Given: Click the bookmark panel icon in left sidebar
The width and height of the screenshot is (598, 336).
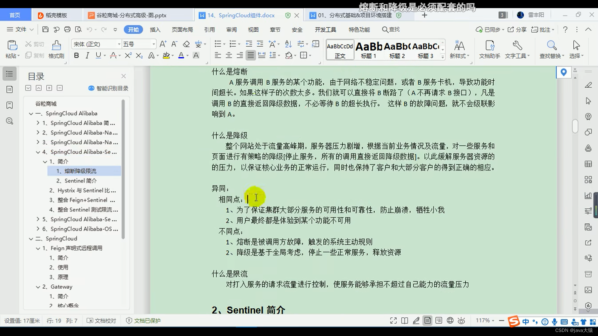Looking at the screenshot, I should click(x=10, y=105).
